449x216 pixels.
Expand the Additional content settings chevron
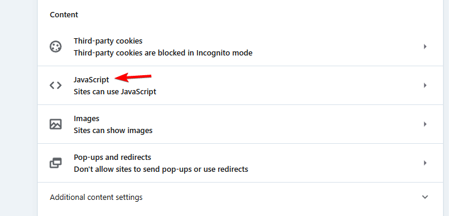tap(425, 197)
